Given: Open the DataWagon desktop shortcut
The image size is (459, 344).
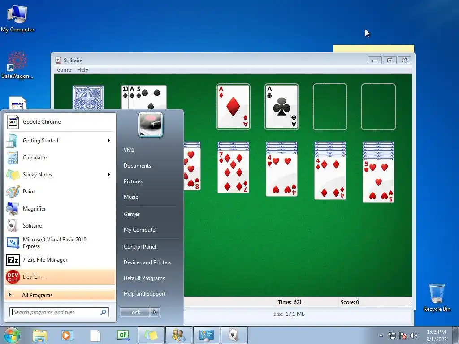Looking at the screenshot, I should point(17,65).
